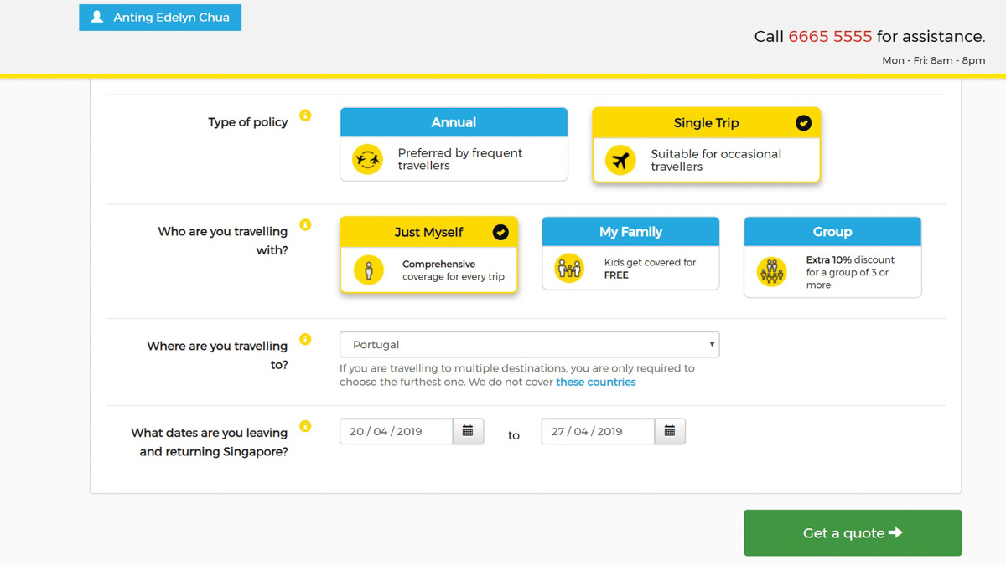Follow the 'these countries' link
Image resolution: width=1006 pixels, height=565 pixels.
[595, 382]
